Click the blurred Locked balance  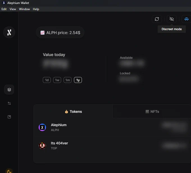(x=129, y=79)
